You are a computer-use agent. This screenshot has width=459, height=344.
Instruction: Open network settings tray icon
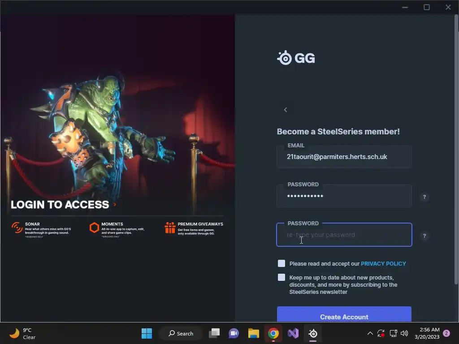393,333
